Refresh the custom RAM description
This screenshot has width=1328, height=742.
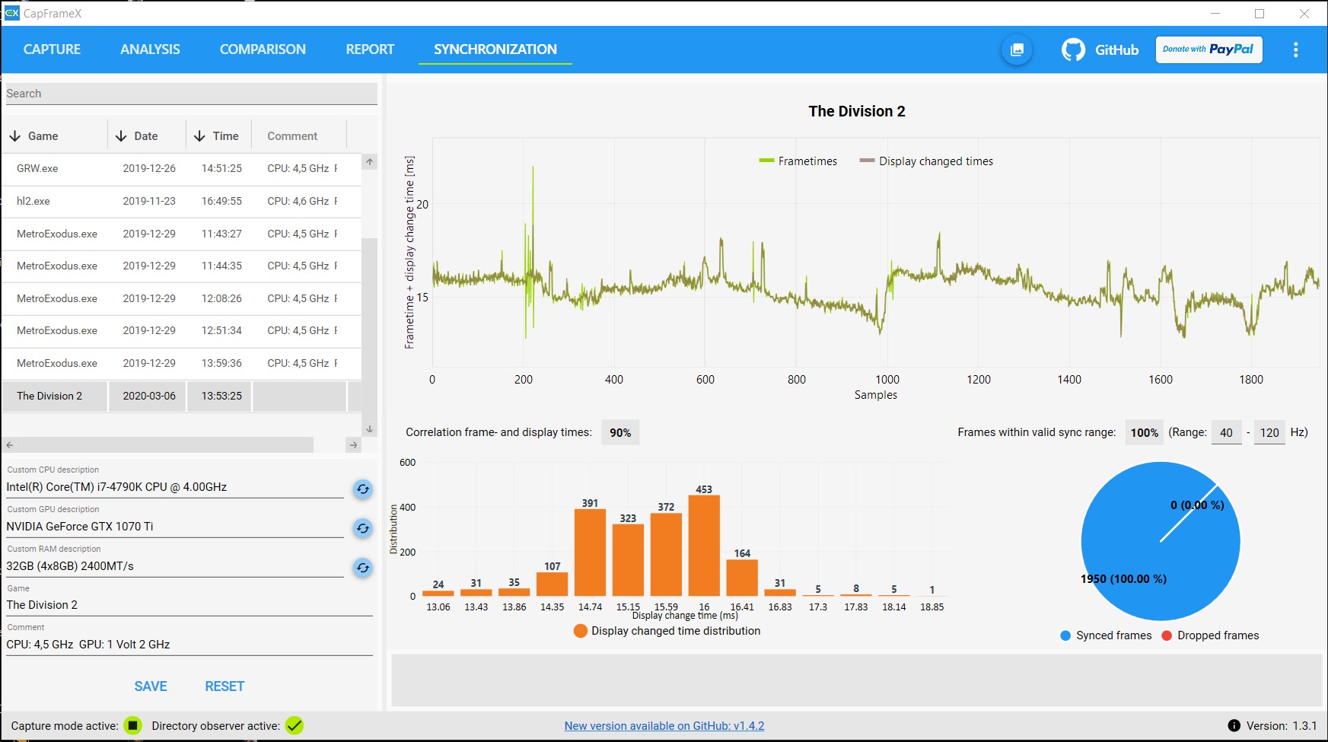tap(363, 568)
